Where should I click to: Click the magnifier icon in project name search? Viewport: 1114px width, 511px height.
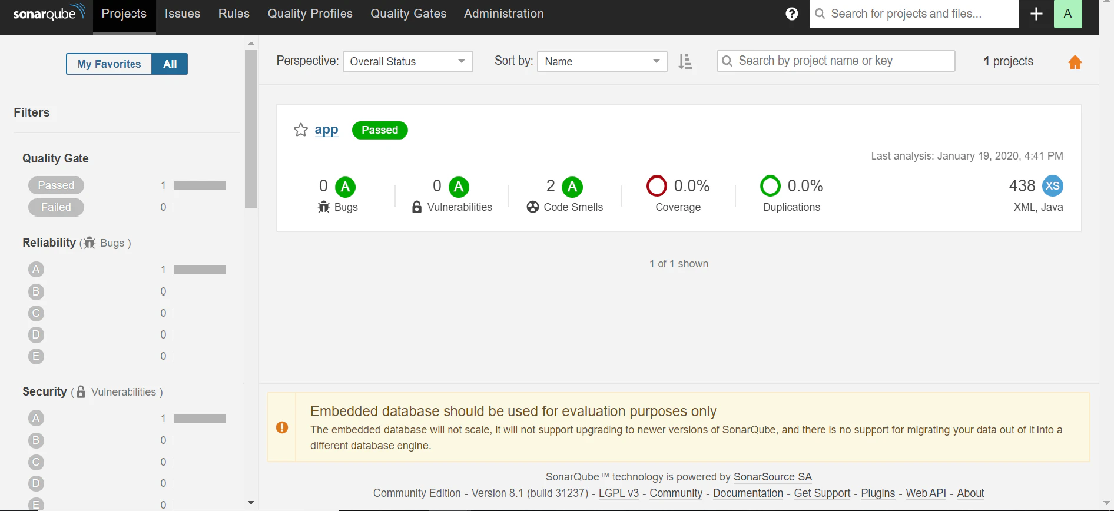[x=727, y=61]
